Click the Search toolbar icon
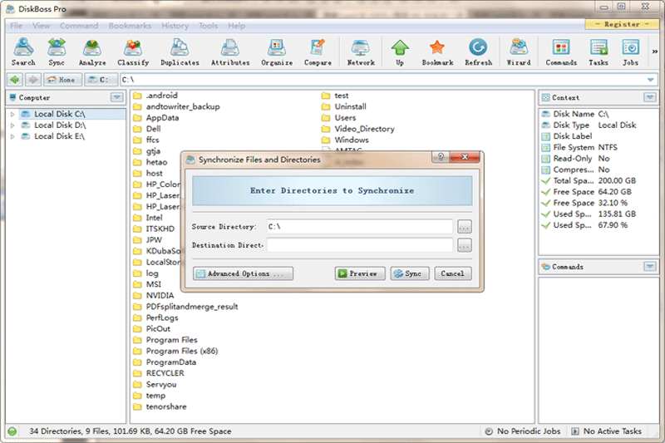This screenshot has width=665, height=443. (x=23, y=52)
